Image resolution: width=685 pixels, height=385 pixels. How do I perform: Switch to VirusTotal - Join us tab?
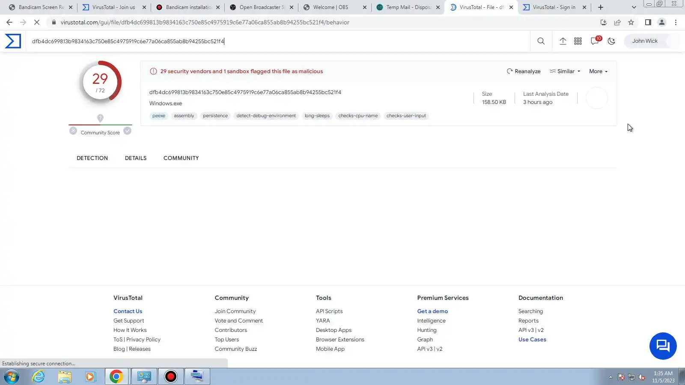[114, 7]
